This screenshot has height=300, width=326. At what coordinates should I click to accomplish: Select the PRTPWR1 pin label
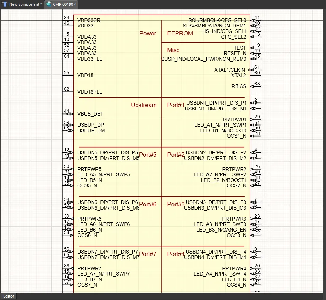pyautogui.click(x=235, y=120)
